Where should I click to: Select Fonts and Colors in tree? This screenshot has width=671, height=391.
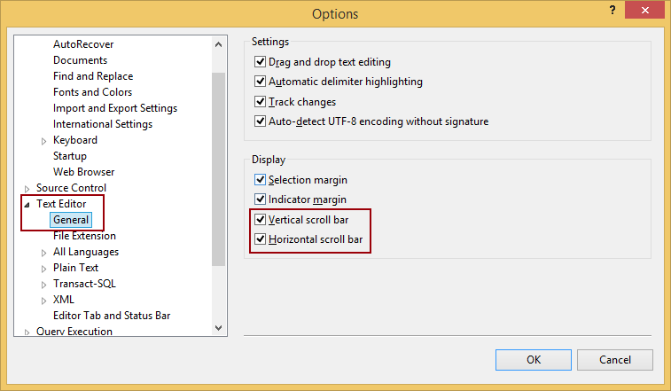[x=92, y=92]
